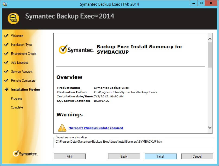Click Backup Exec Install Summary title
The image size is (219, 166).
140,49
